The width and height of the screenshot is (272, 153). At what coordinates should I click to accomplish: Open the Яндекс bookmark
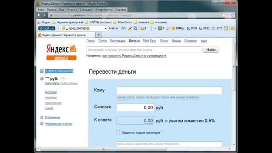point(44,22)
